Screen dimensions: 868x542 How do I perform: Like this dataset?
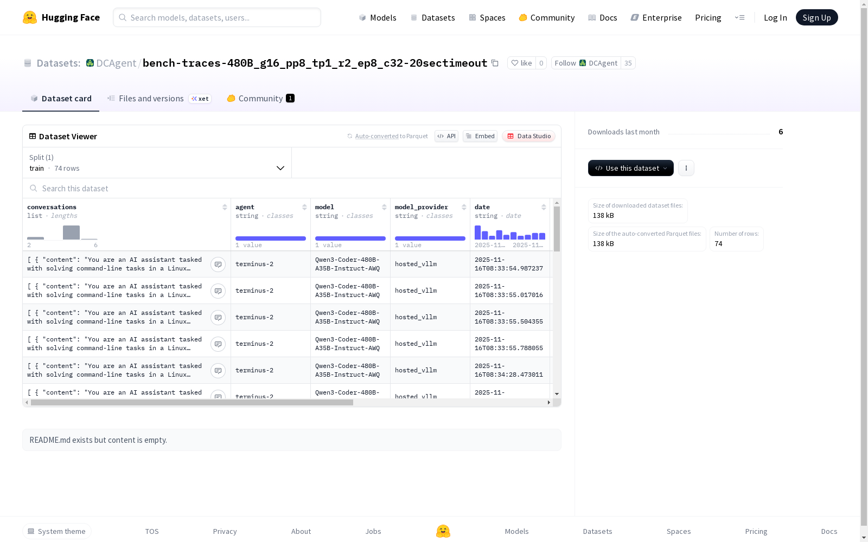pos(521,63)
